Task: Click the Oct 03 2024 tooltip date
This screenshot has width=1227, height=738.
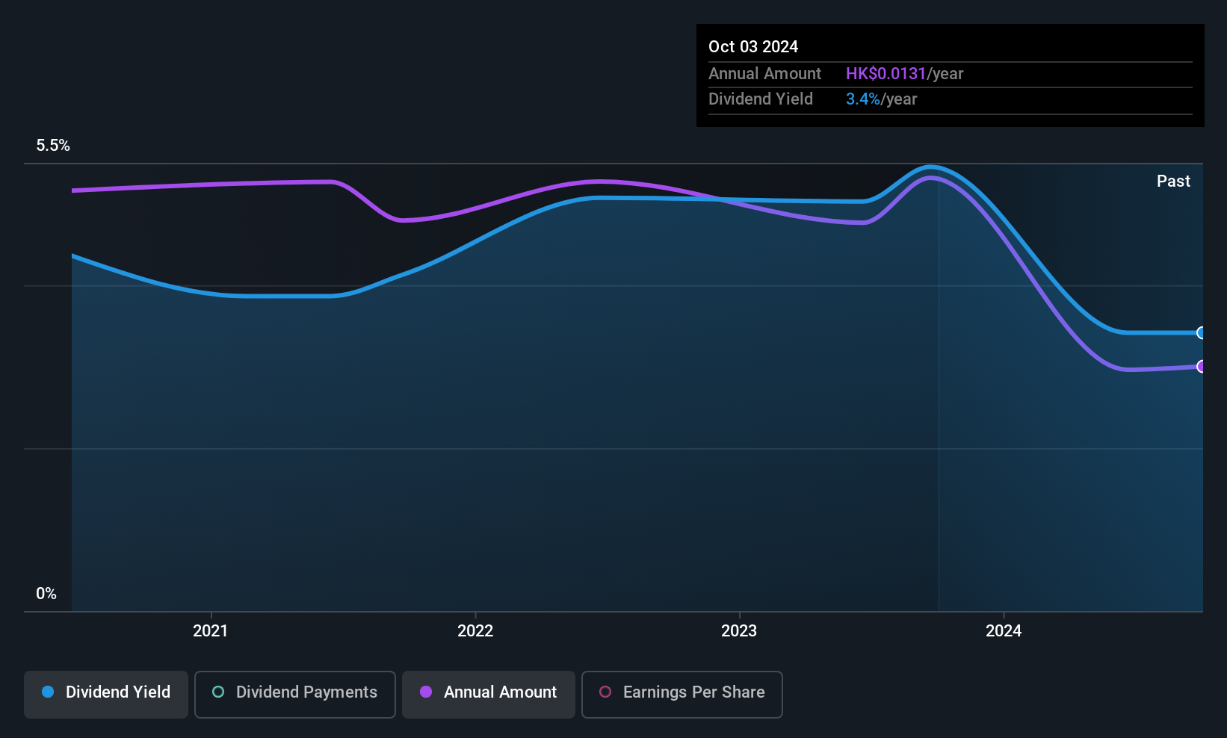Action: click(753, 46)
